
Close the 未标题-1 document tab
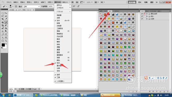[34, 10]
